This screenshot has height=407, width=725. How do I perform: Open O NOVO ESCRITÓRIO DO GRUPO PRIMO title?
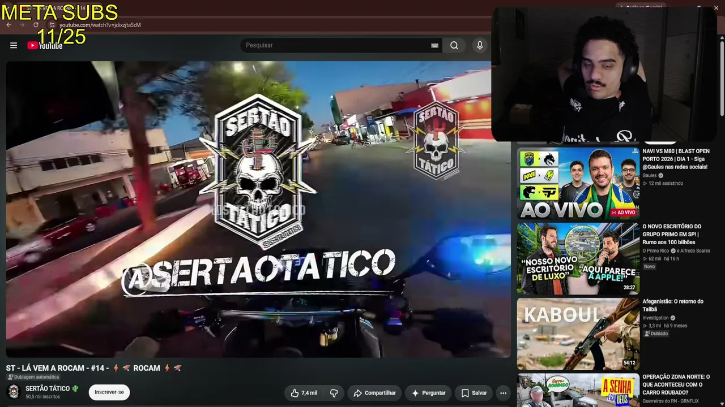(x=674, y=234)
